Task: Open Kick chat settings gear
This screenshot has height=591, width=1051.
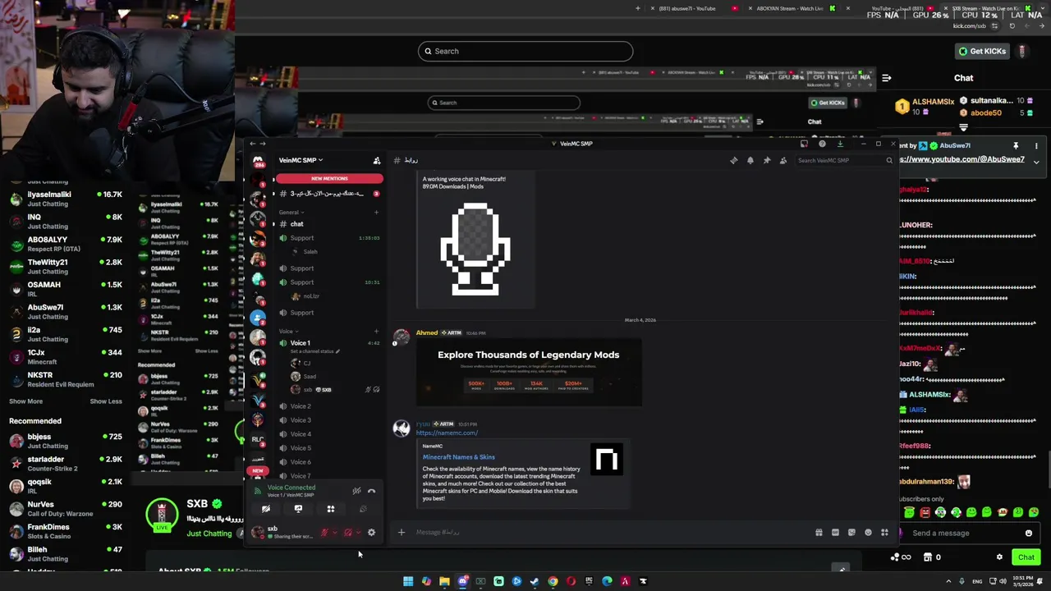Action: [x=999, y=557]
